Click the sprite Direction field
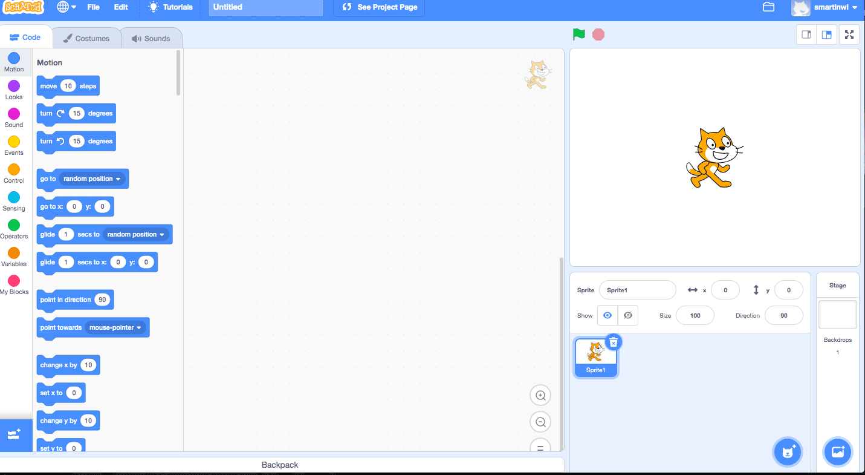Image resolution: width=865 pixels, height=475 pixels. tap(784, 315)
